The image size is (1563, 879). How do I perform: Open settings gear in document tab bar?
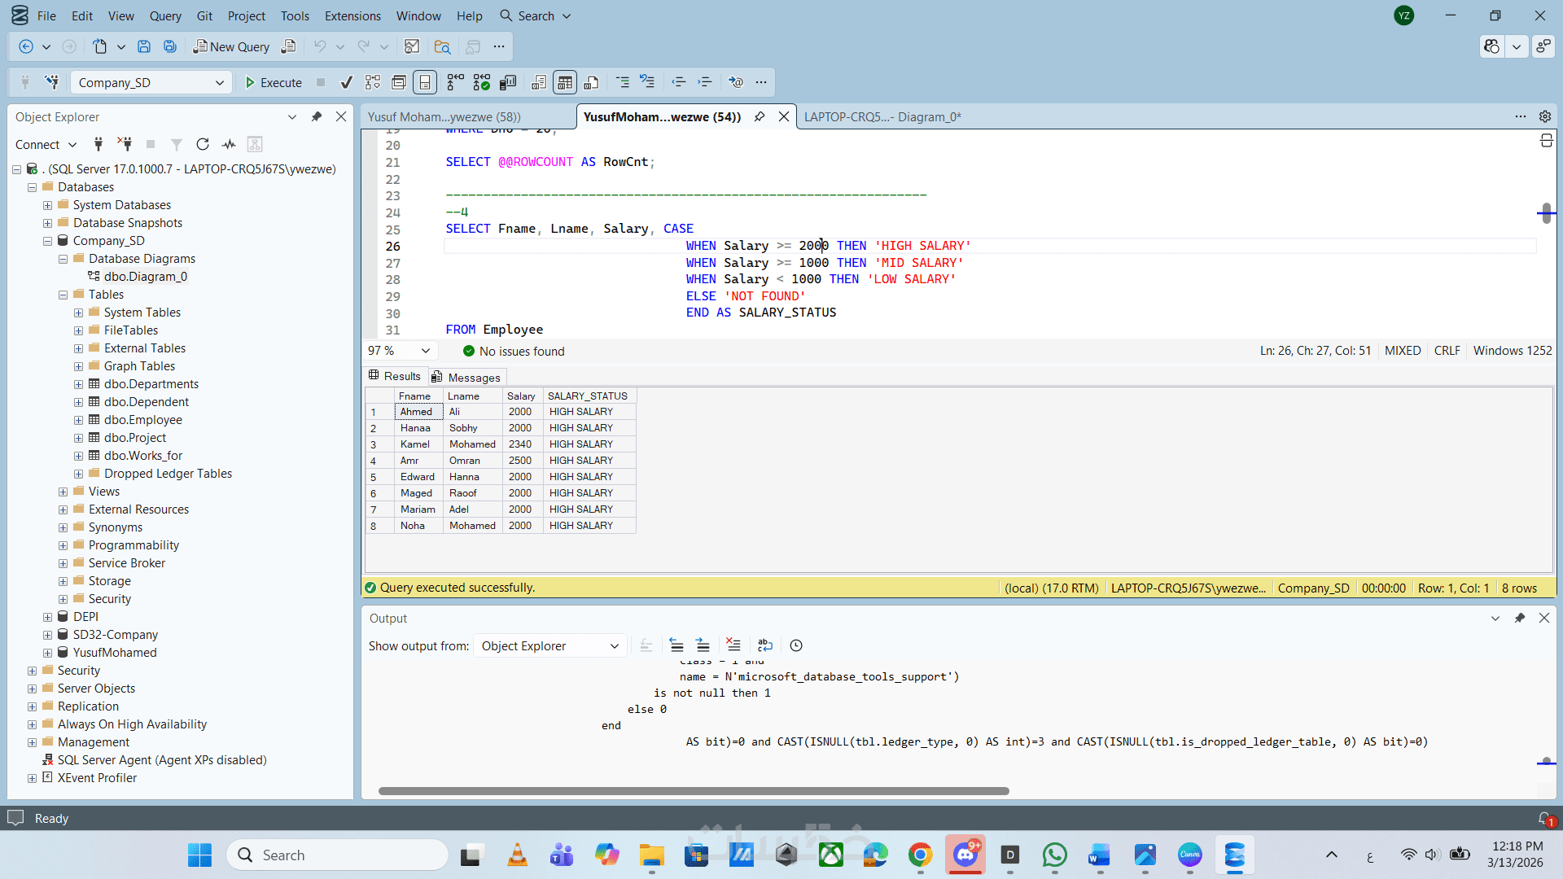point(1544,116)
